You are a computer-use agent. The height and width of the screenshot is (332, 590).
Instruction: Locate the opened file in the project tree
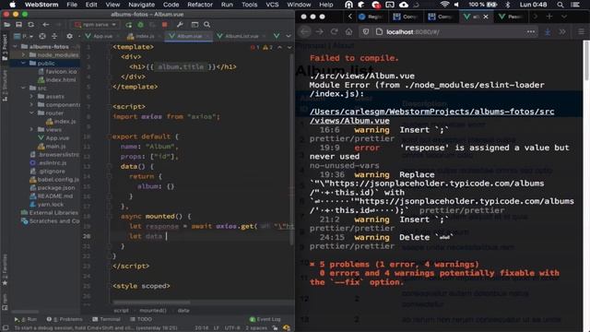(x=42, y=36)
